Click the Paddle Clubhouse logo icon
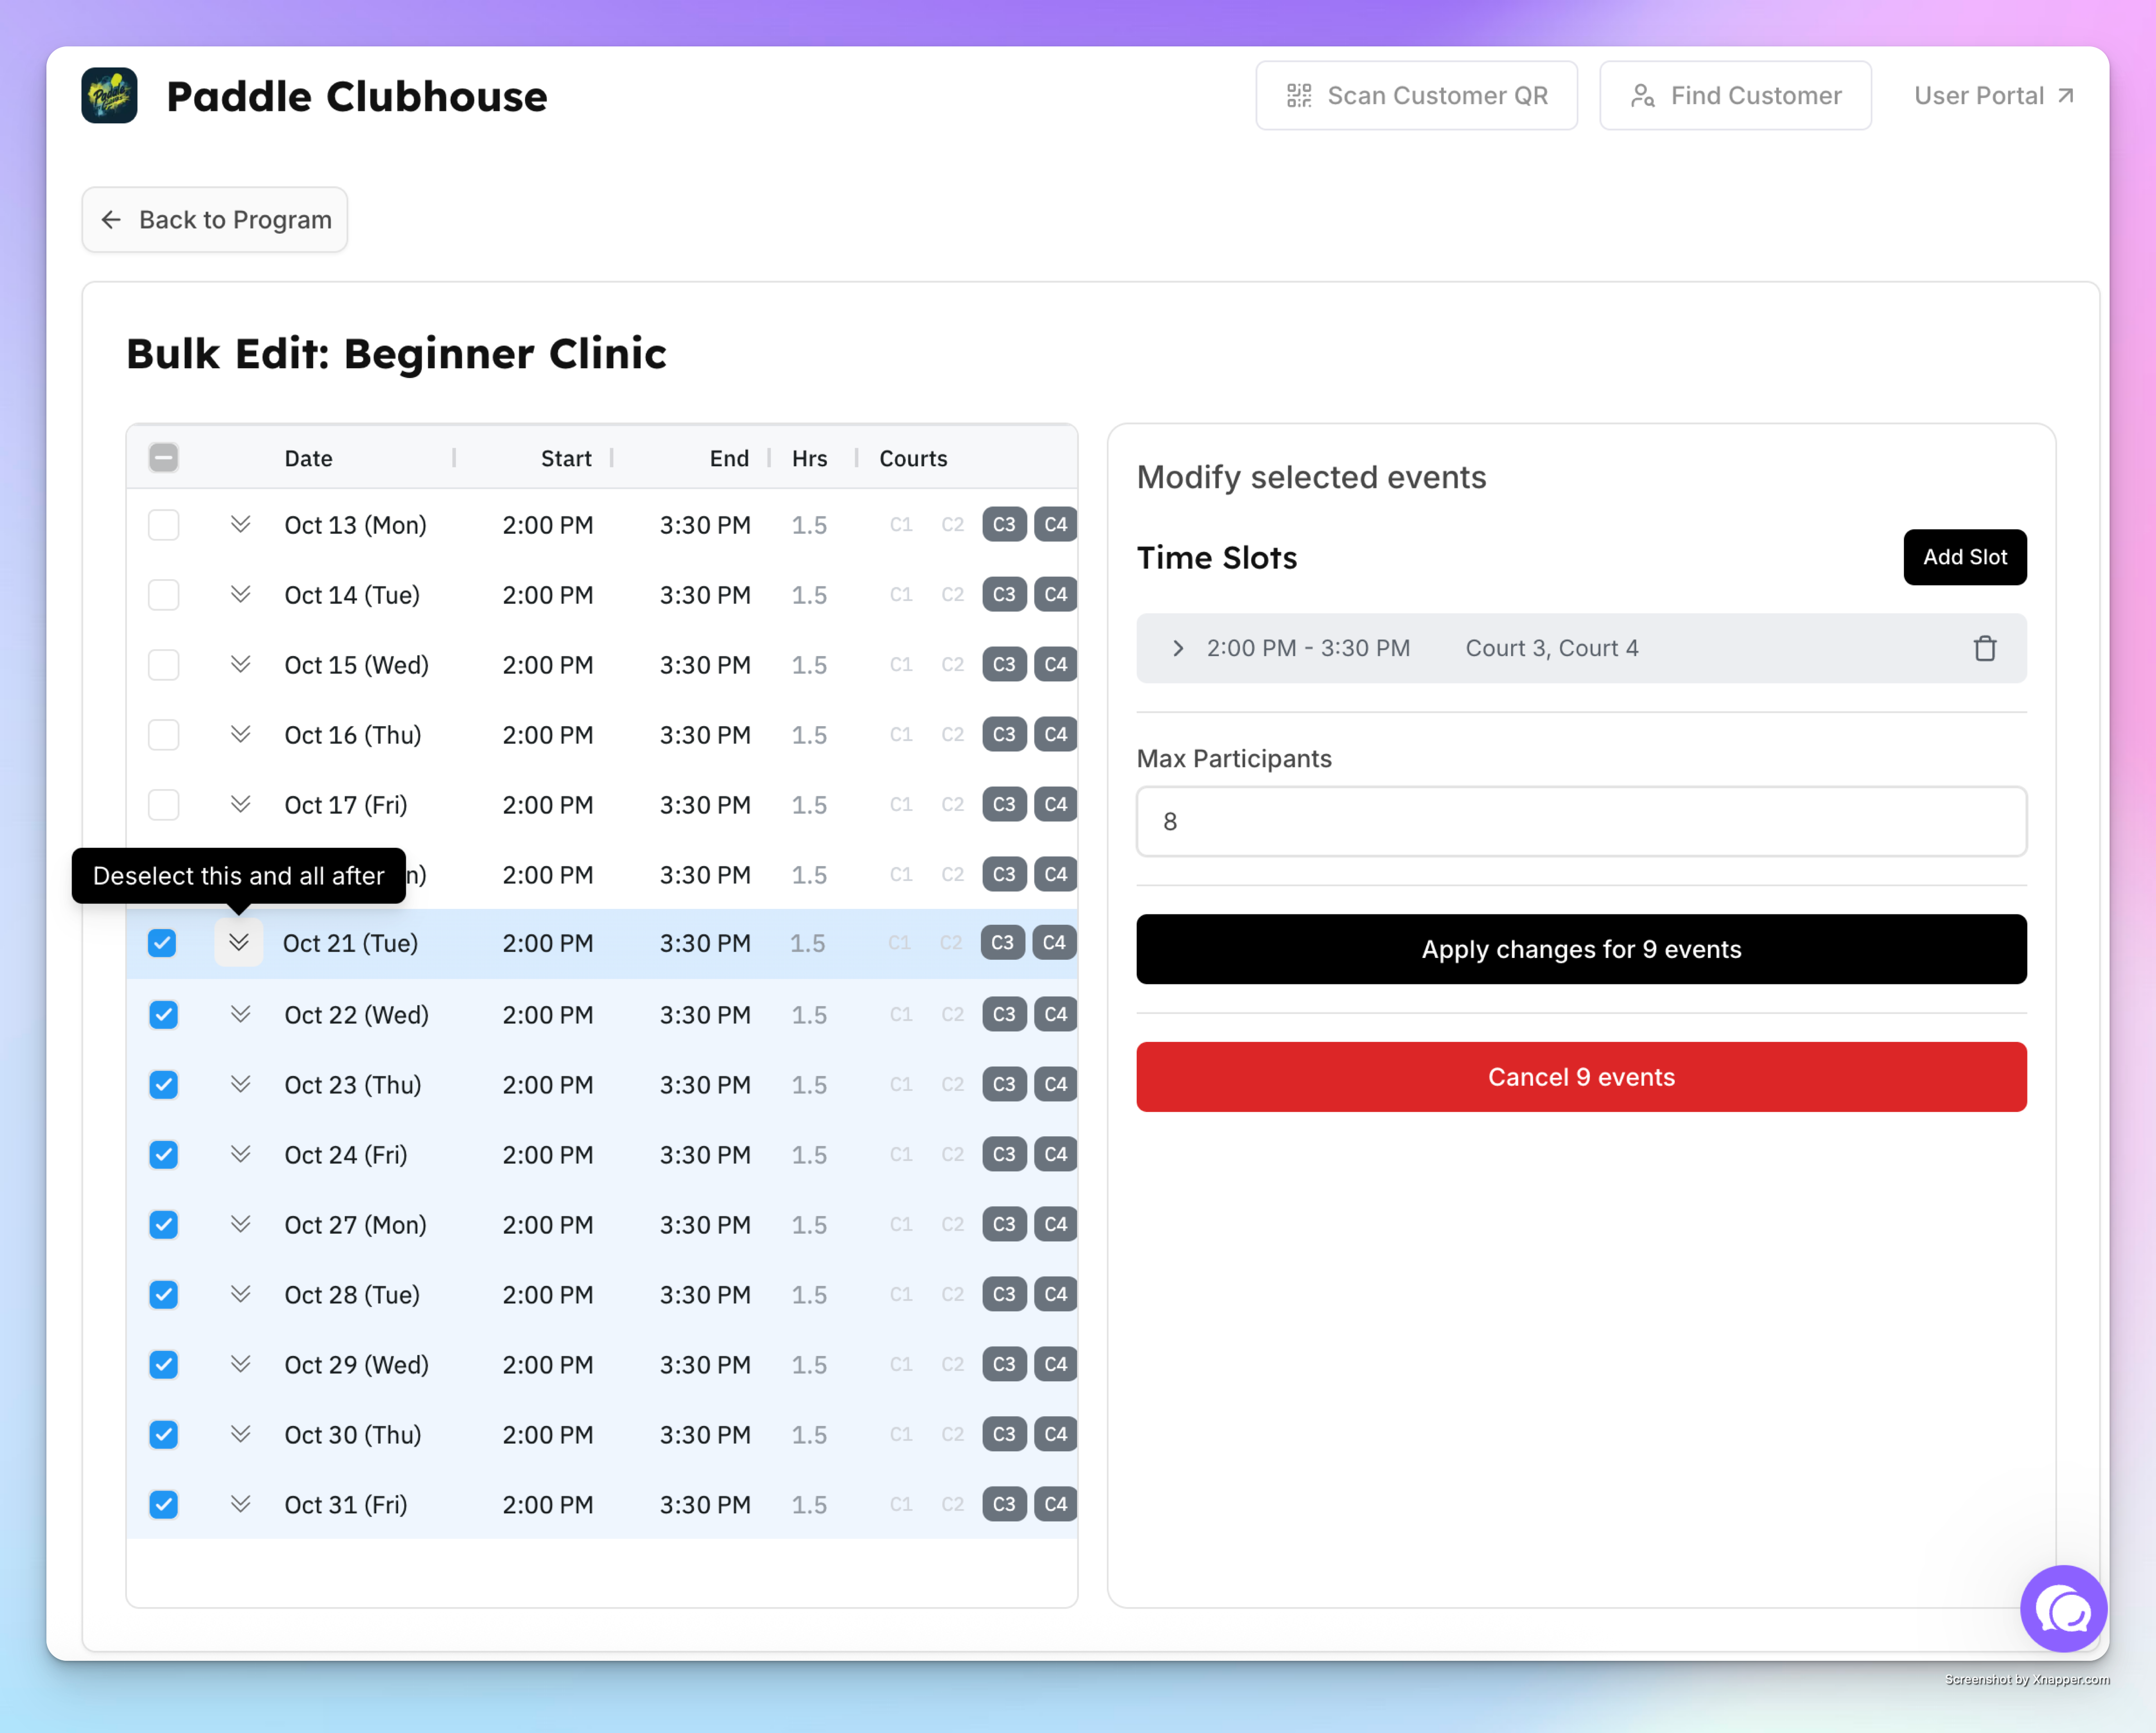 [109, 96]
